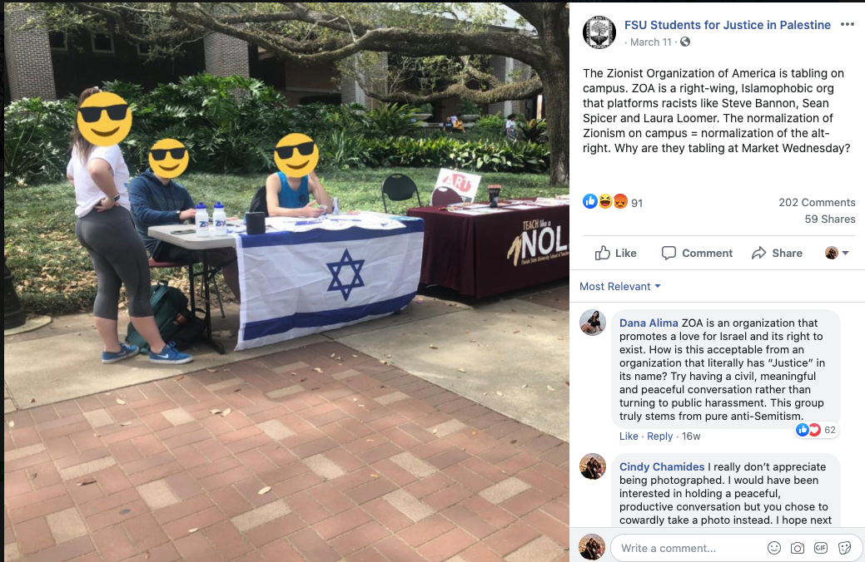This screenshot has height=562, width=865.
Task: Expand the Most Relevant comment sort dropdown
Action: click(x=620, y=287)
